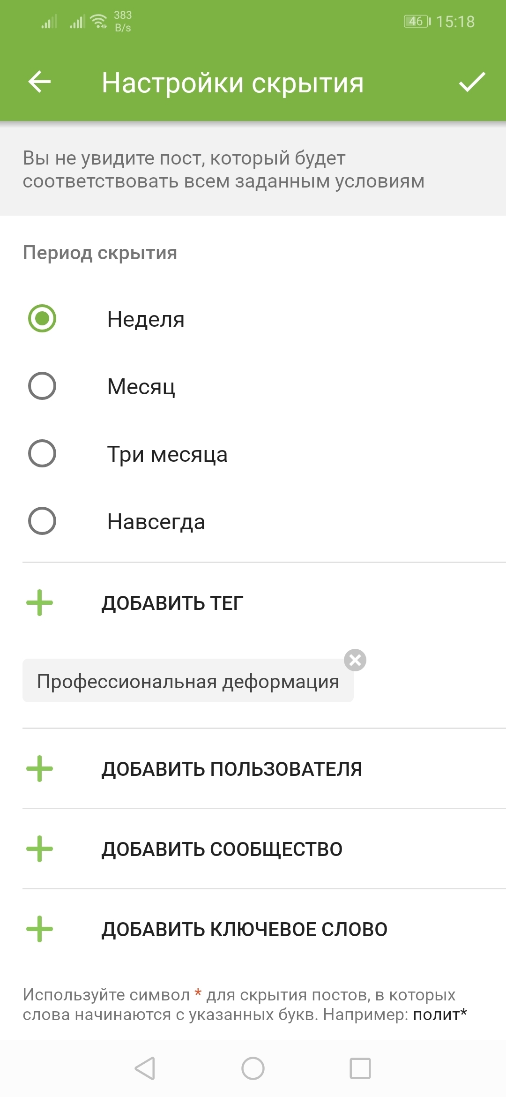
Task: Tap the plus icon beside ДОБАВИТЬ СООБЩЕСТВО
Action: (40, 849)
